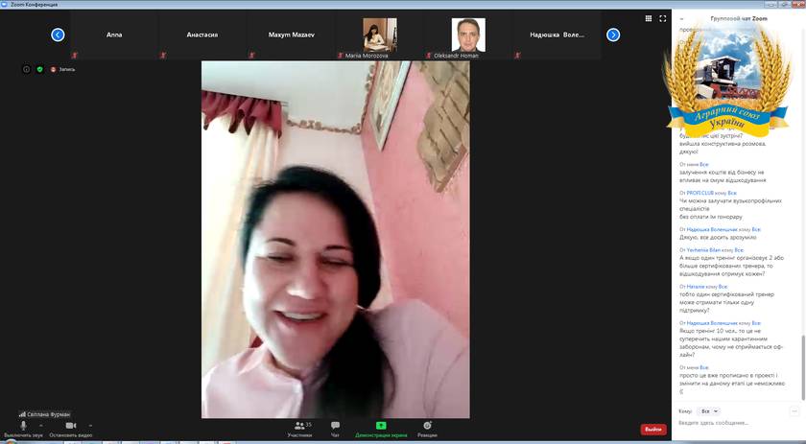806x444 pixels.
Task: Click the Zoom title bar app icon
Action: 4,4
